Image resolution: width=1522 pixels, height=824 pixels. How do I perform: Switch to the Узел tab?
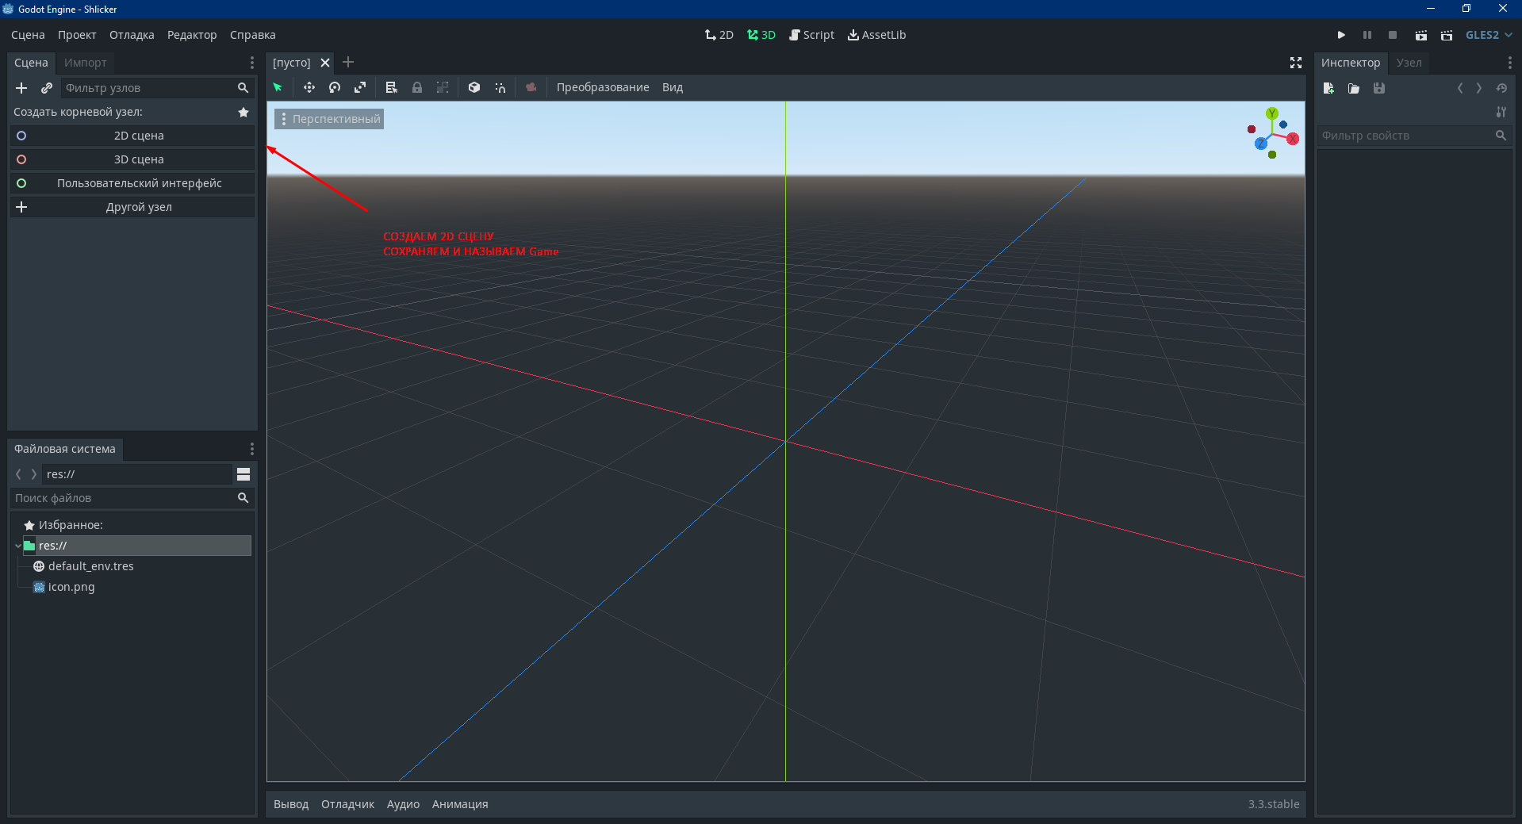(1409, 63)
